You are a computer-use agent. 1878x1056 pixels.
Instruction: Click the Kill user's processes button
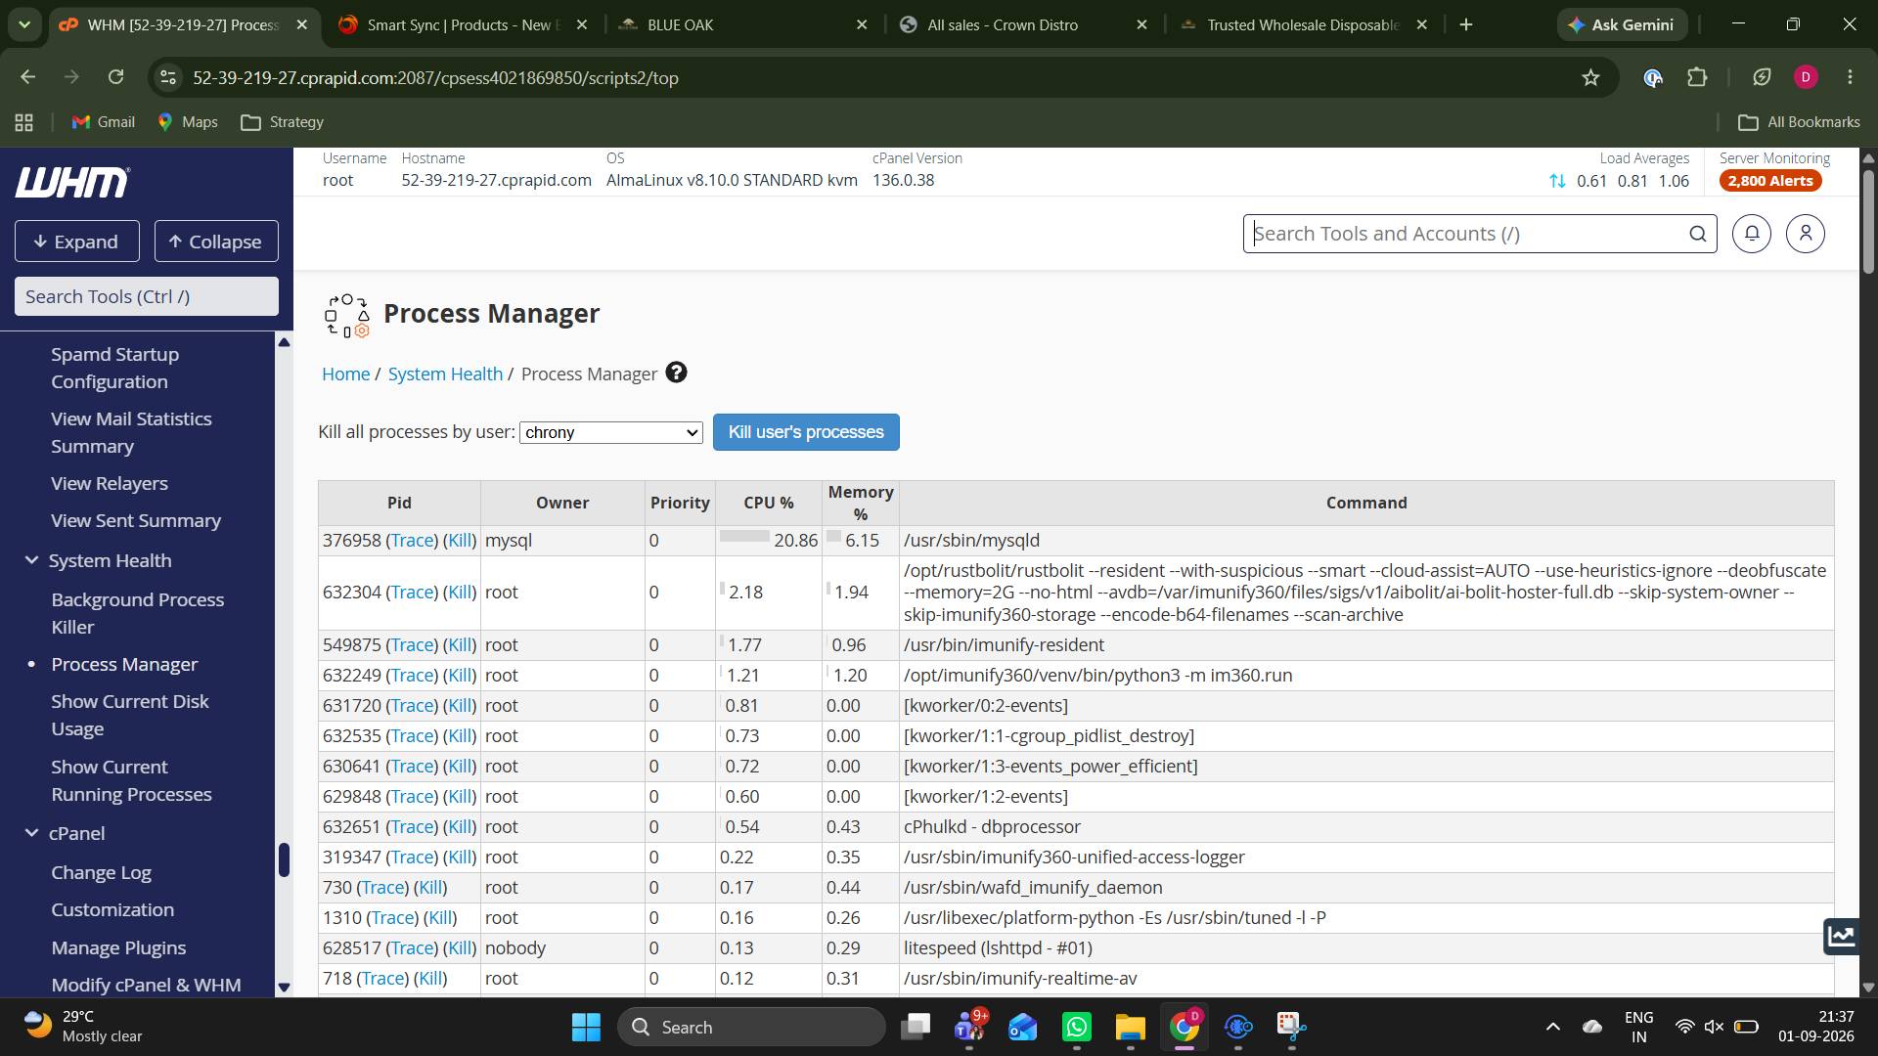(806, 432)
